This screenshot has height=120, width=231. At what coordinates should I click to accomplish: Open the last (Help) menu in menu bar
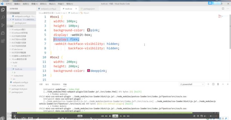click(x=70, y=4)
